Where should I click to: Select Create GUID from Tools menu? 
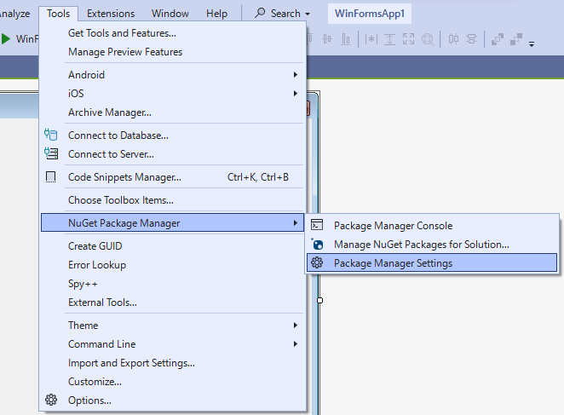tap(95, 246)
